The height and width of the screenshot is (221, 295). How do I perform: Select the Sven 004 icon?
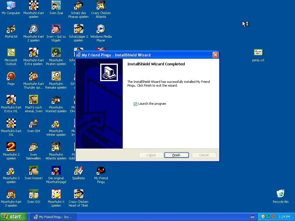click(x=33, y=125)
